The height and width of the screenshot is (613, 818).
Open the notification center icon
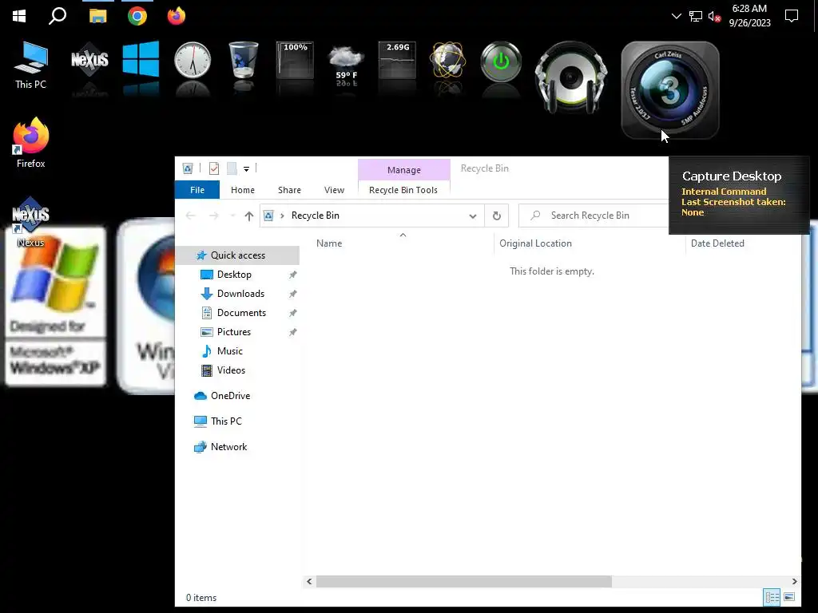(x=792, y=16)
